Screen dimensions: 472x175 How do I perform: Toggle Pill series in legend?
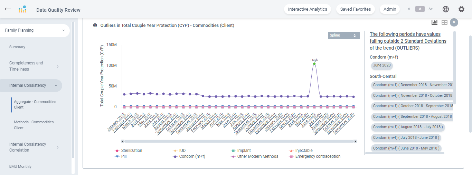click(x=121, y=156)
